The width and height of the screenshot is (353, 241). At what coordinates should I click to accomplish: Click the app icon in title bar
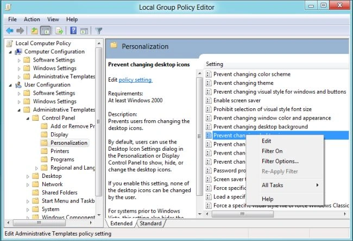tap(8, 8)
